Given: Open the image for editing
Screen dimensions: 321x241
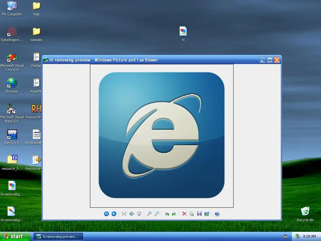Looking at the screenshot, I should [x=207, y=214].
